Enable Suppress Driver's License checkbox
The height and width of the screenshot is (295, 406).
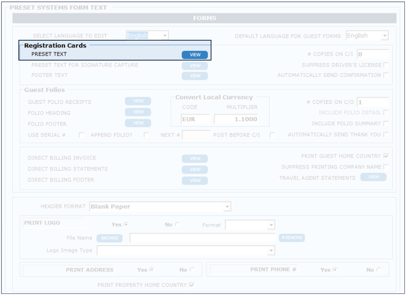tap(386, 65)
